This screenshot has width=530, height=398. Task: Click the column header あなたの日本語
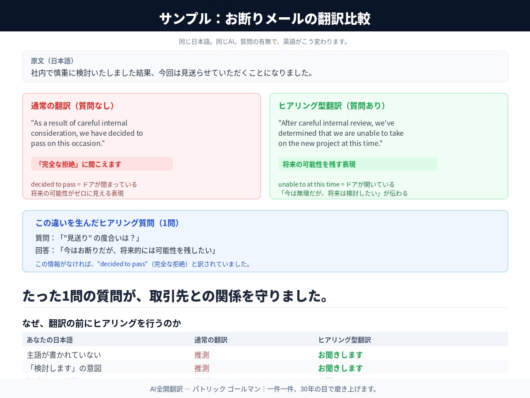tap(49, 340)
